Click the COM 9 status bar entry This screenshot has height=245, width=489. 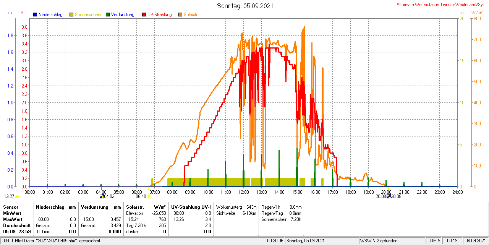pos(434,241)
